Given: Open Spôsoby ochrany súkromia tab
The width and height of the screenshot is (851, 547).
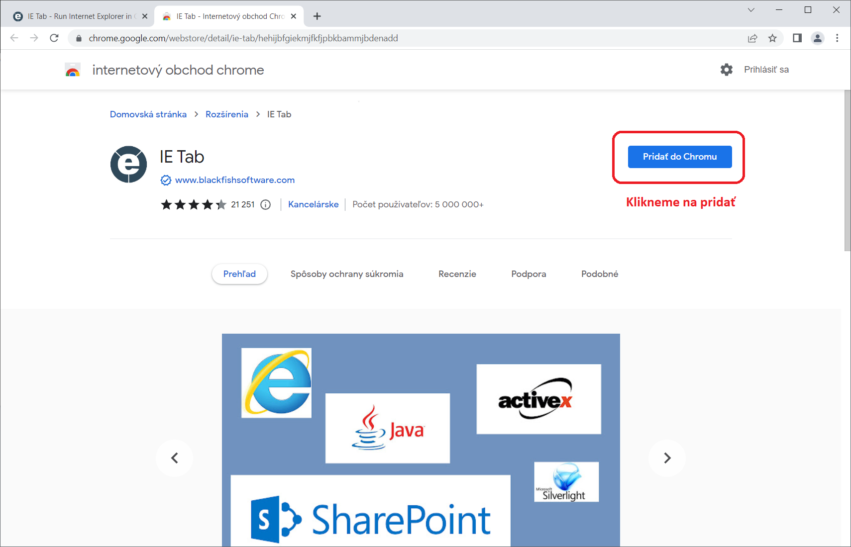Looking at the screenshot, I should coord(347,274).
